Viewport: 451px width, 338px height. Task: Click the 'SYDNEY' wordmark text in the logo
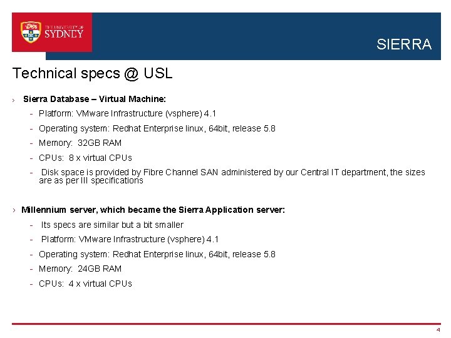pos(64,34)
